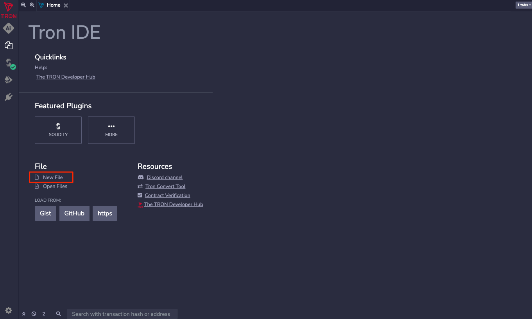
Task: Load from https
Action: pos(105,213)
